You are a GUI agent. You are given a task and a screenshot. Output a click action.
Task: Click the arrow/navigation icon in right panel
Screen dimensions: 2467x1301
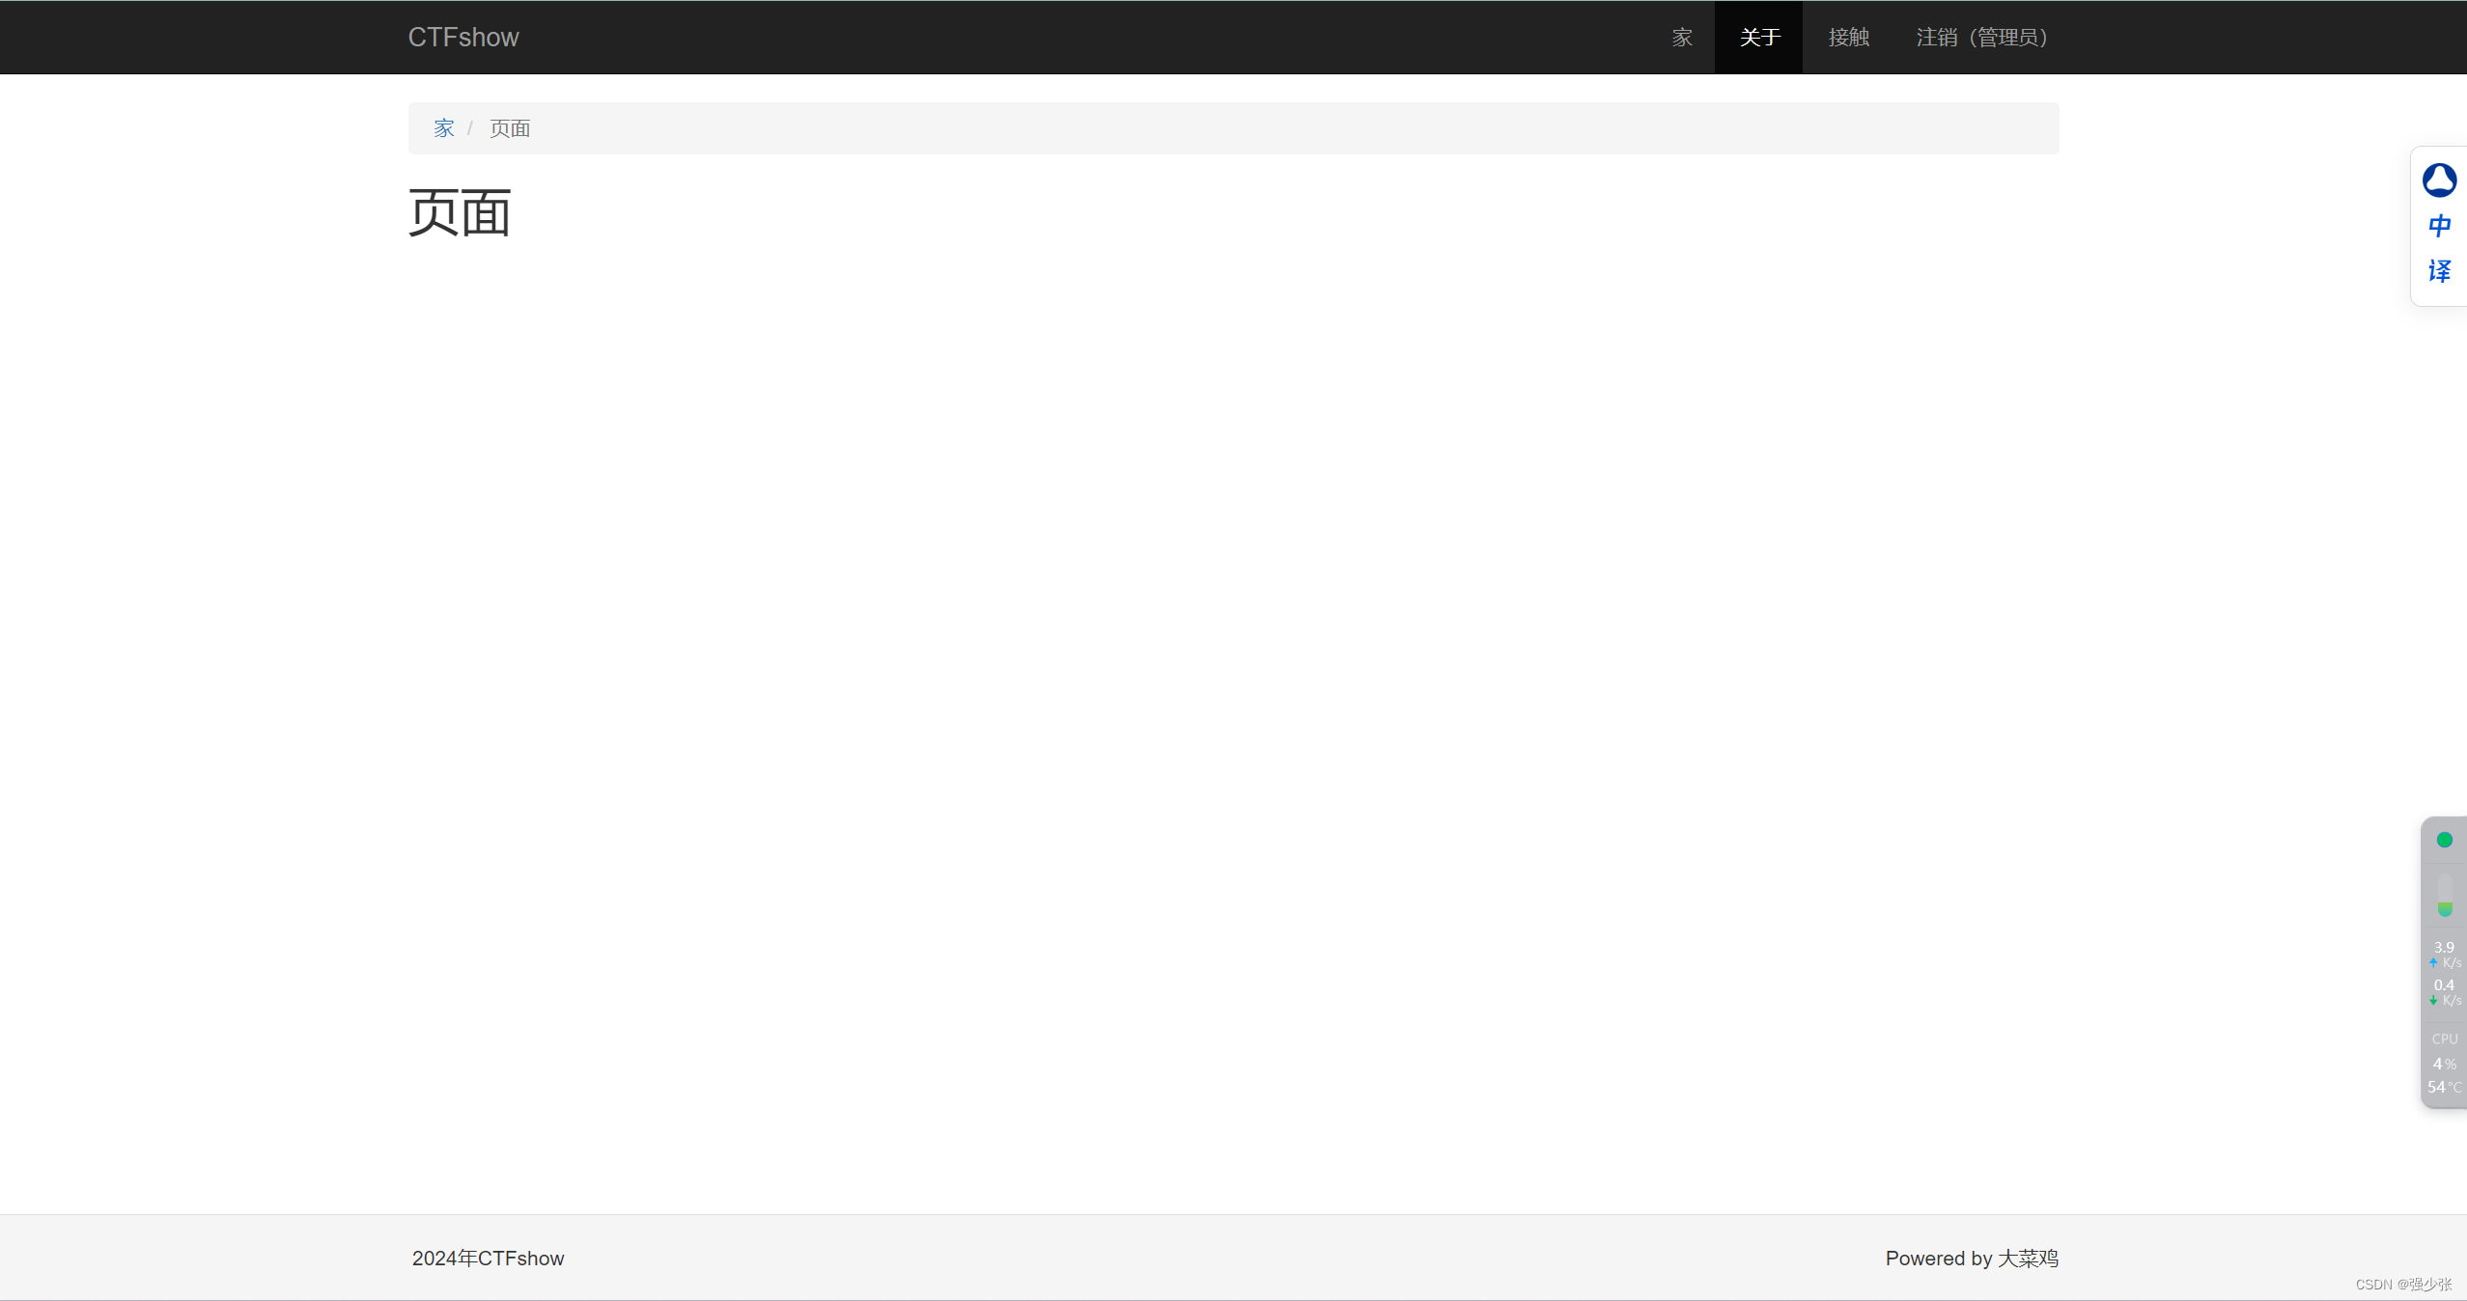pyautogui.click(x=2433, y=962)
